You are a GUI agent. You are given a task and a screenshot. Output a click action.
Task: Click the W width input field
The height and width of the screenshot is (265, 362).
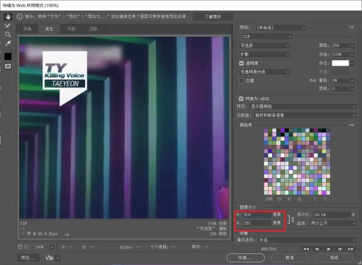[x=257, y=214]
